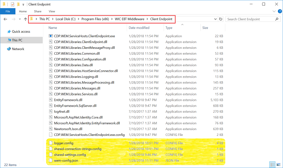Image resolution: width=283 pixels, height=168 pixels.
Task: Click the 5,103 KB size cell
Action: 217,100
